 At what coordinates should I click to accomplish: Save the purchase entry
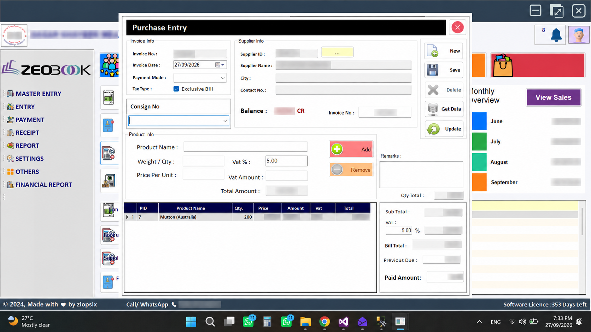(444, 70)
